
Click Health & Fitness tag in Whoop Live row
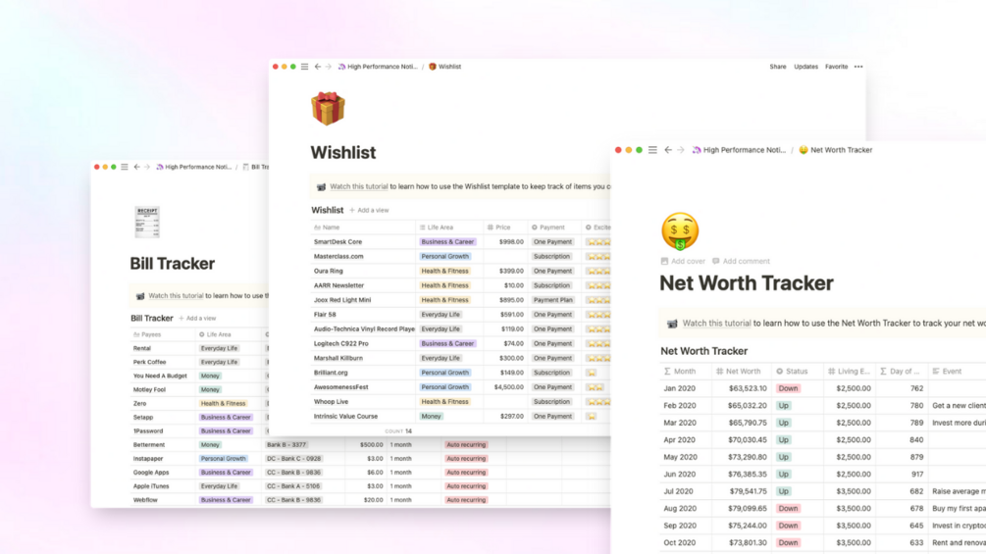[444, 402]
